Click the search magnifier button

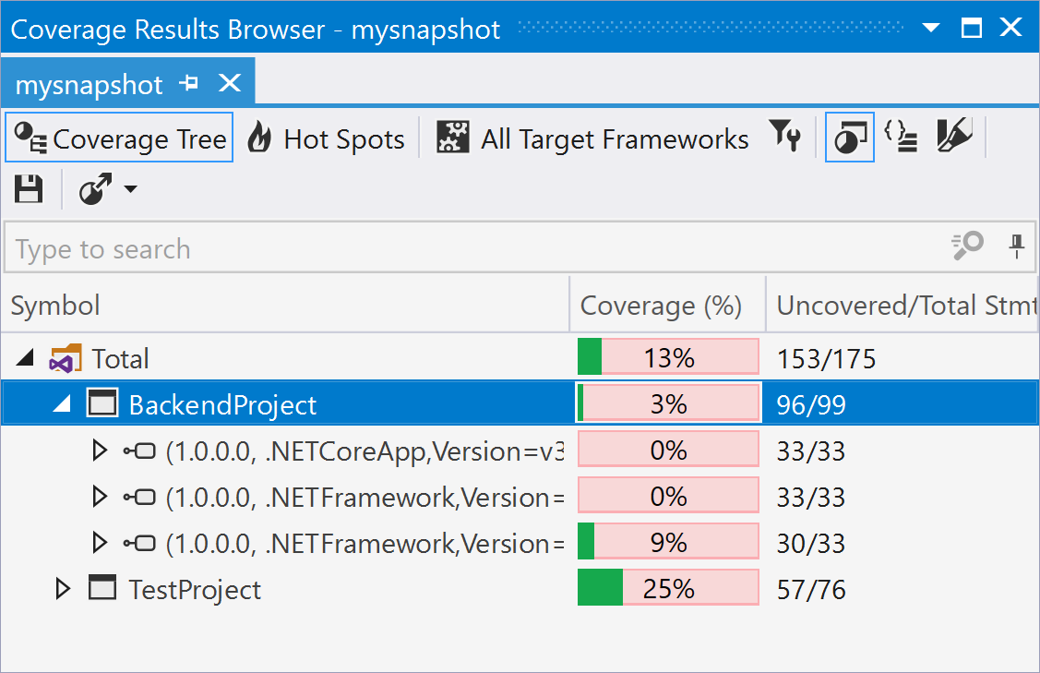(x=967, y=247)
